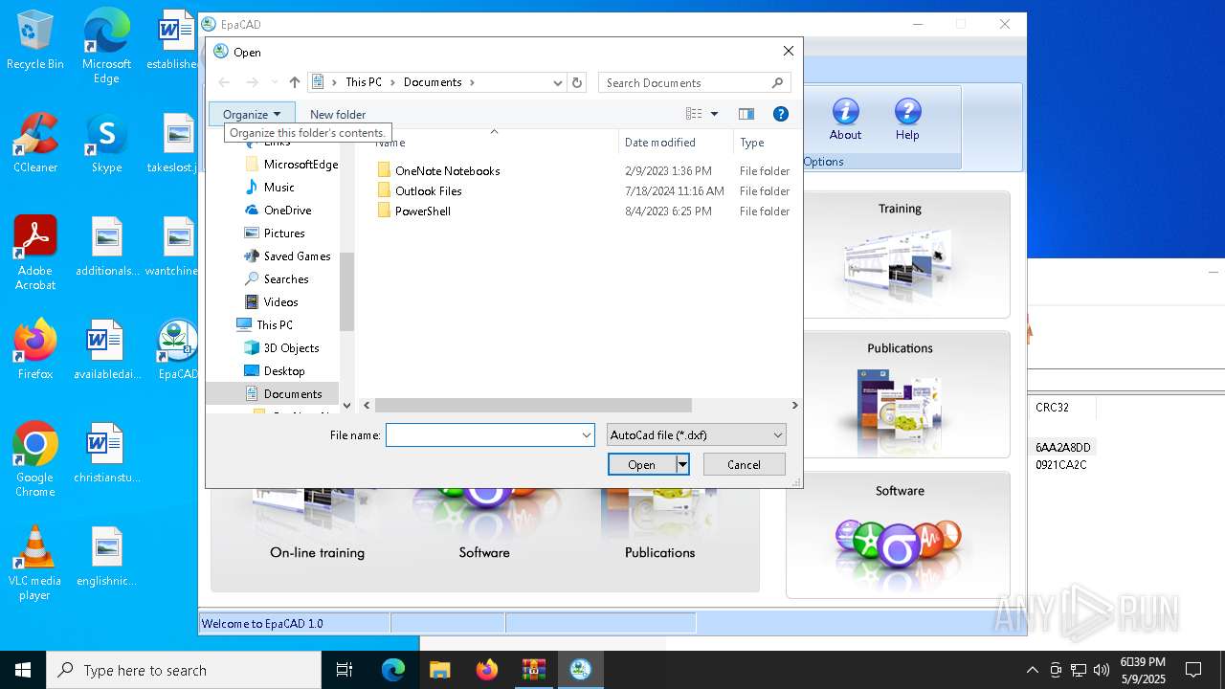Open Adobe Acrobat desktop shortcut
This screenshot has width=1225, height=689.
tap(35, 252)
